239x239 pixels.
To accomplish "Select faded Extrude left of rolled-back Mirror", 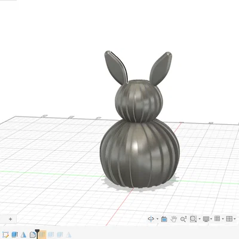I will [60, 235].
